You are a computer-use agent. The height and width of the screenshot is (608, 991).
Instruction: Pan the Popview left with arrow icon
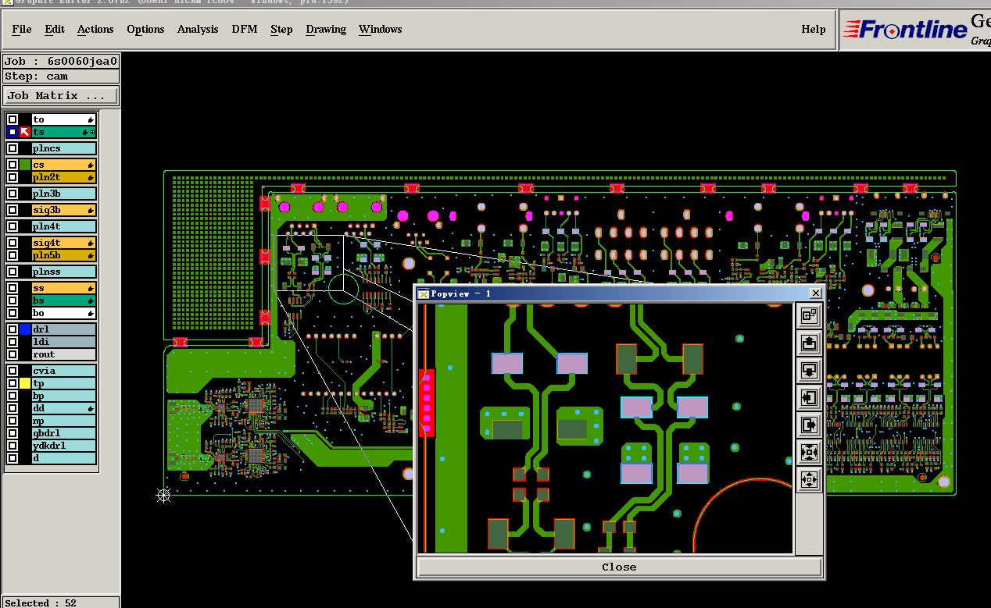809,397
